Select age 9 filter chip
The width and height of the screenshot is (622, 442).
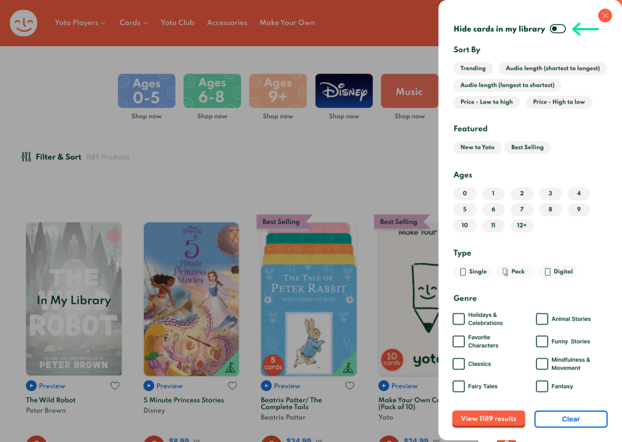[x=579, y=209]
